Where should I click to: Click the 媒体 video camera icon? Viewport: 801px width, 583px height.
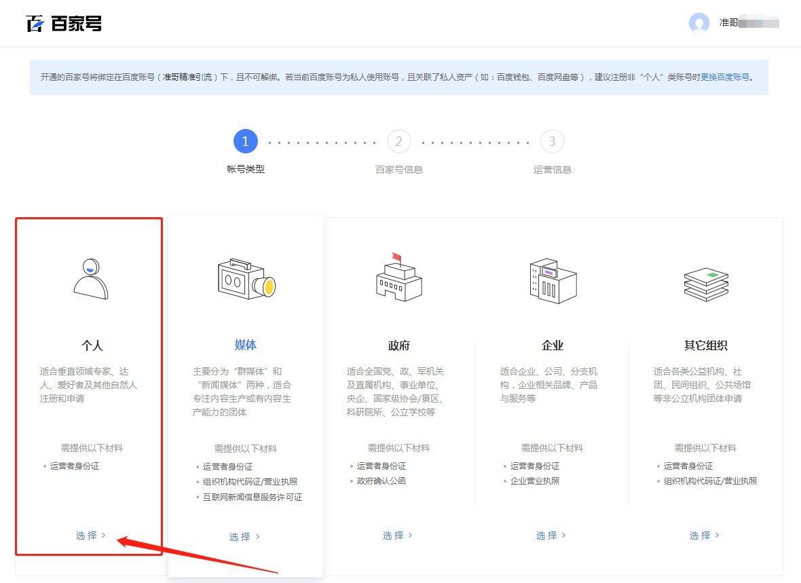[245, 278]
